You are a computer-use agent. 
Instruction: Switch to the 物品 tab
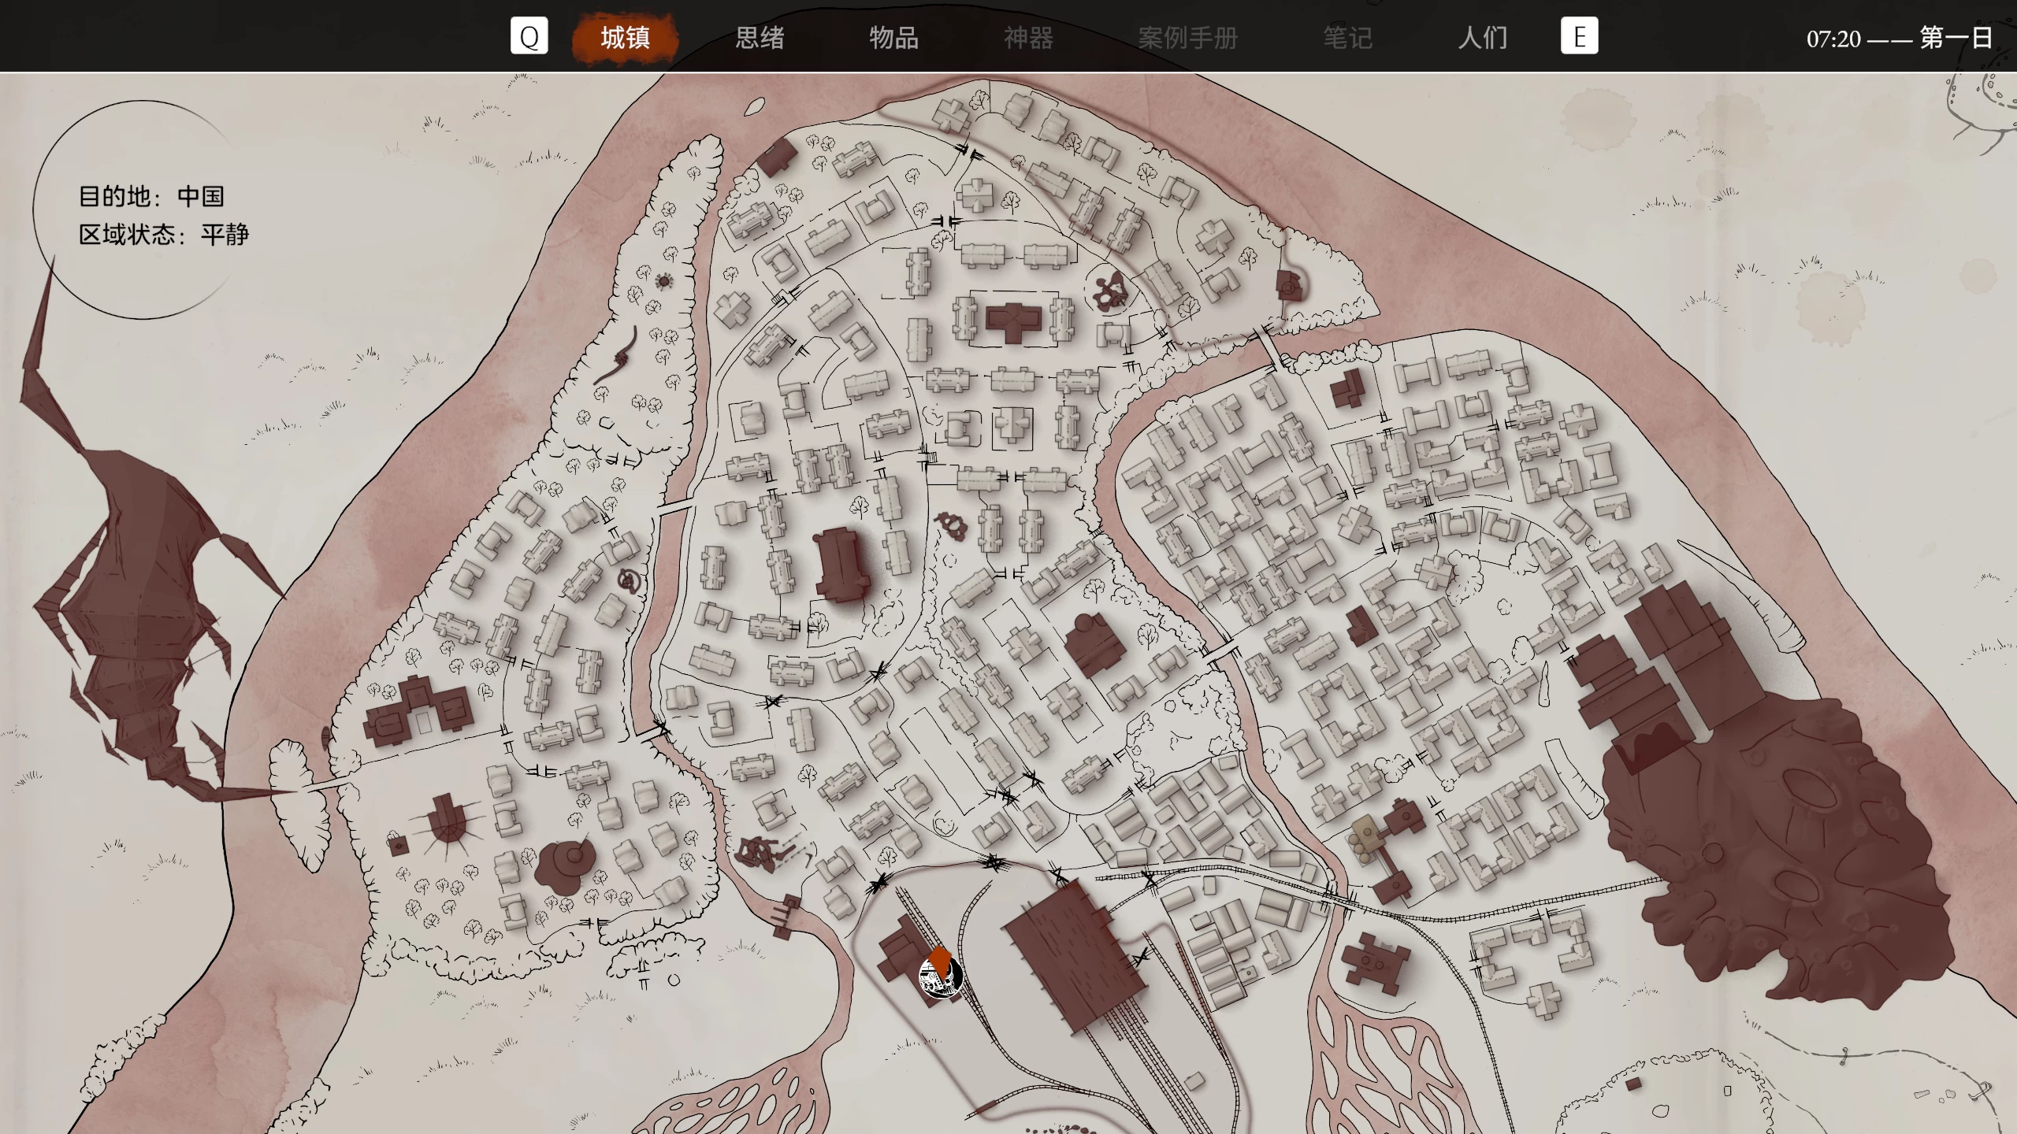[x=893, y=37]
